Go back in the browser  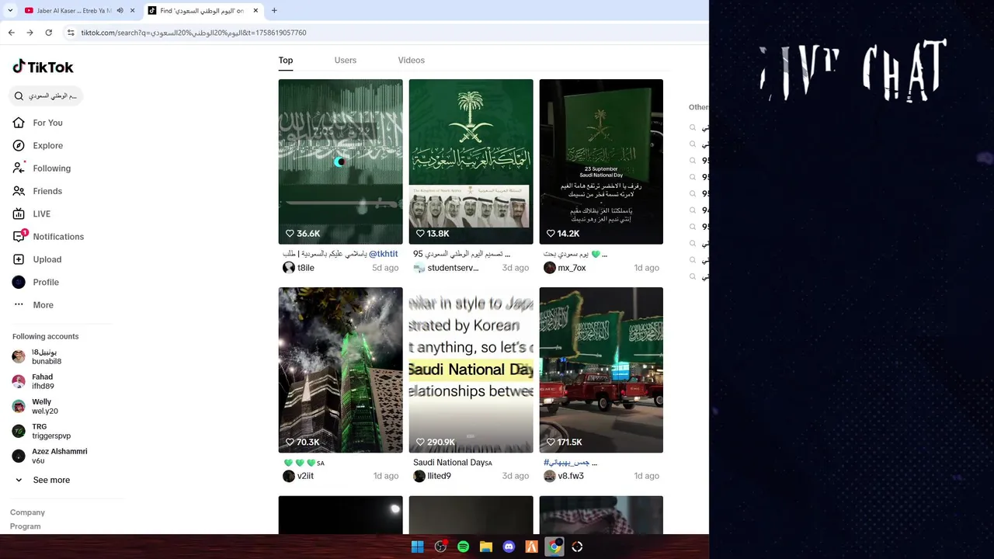click(11, 33)
